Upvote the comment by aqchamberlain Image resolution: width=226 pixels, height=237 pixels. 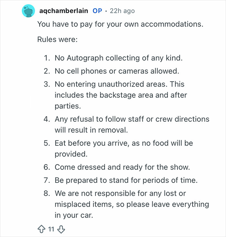coord(42,230)
